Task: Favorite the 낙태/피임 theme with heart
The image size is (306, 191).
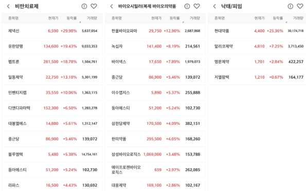Action: (300, 7)
